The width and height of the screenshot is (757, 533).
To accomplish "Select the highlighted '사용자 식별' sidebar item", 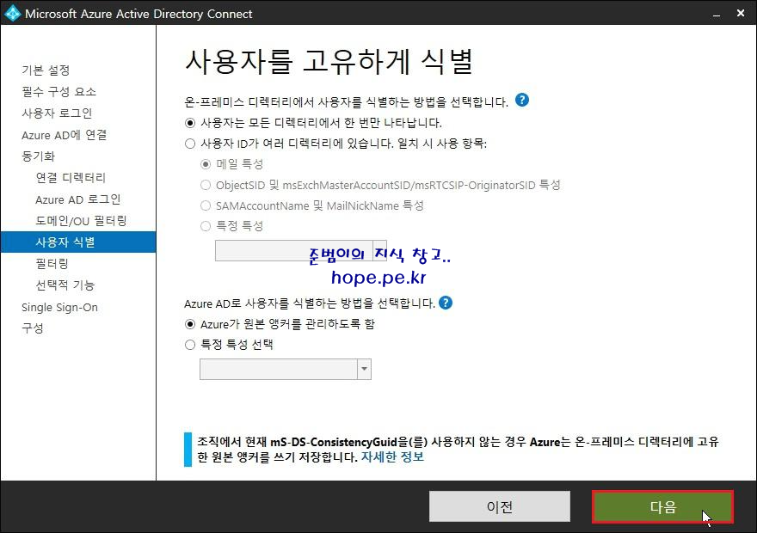I will (x=78, y=242).
